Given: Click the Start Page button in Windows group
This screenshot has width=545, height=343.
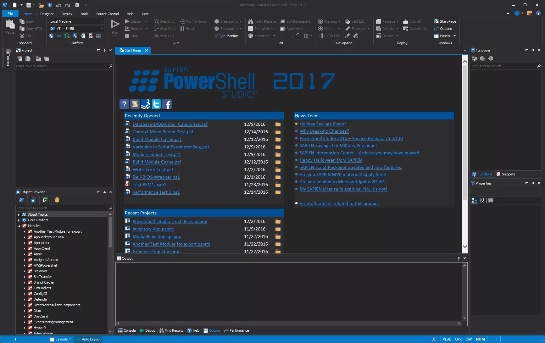Looking at the screenshot, I should click(x=445, y=21).
